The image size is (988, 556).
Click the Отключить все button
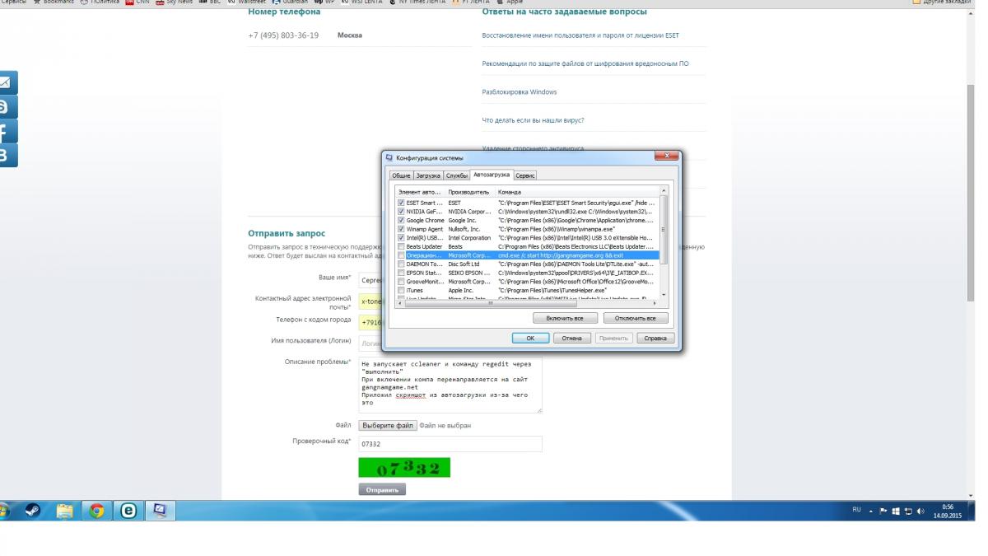tap(636, 318)
